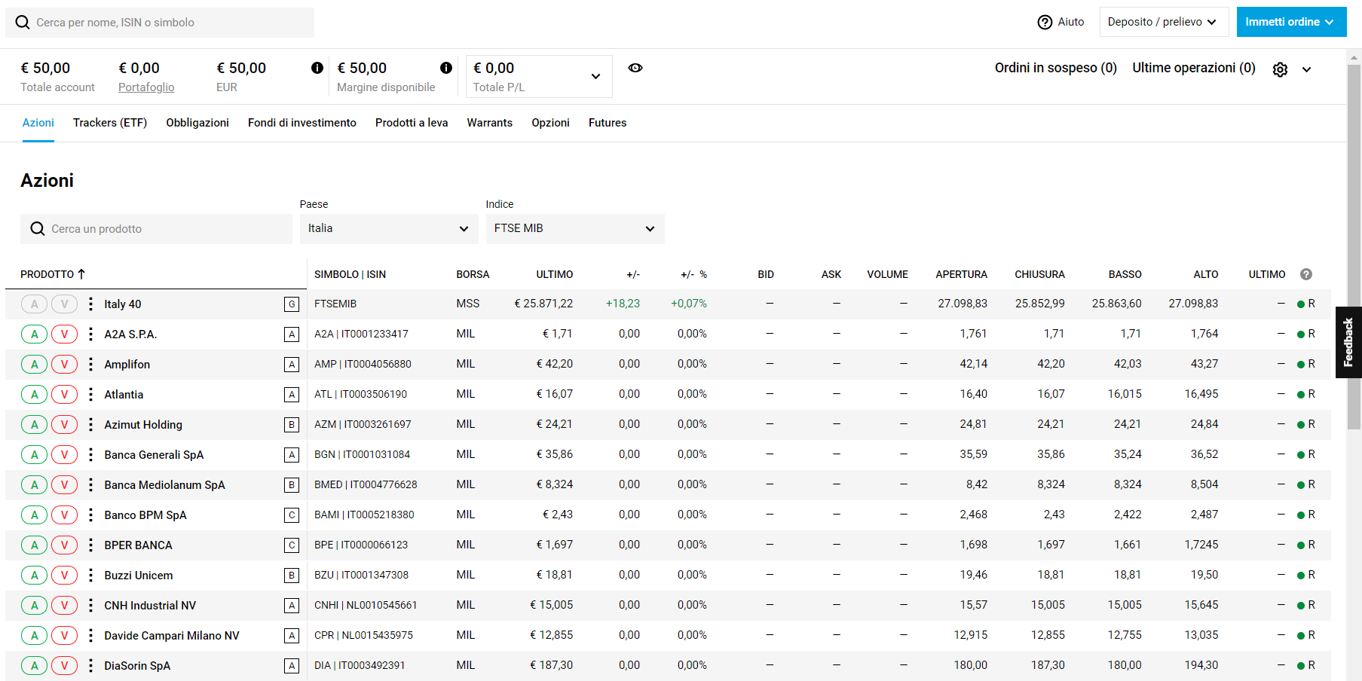Click buy (A) button for BPER BANCA
1362x681 pixels.
(x=35, y=545)
